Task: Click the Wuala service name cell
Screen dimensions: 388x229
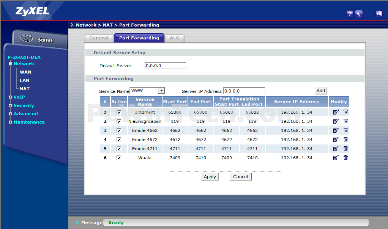Action: click(x=145, y=158)
